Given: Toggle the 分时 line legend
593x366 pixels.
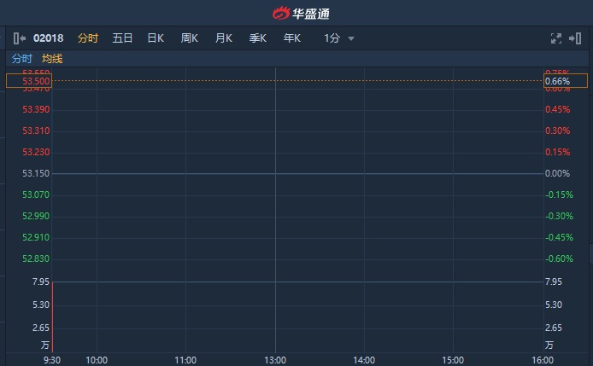Looking at the screenshot, I should (x=21, y=59).
